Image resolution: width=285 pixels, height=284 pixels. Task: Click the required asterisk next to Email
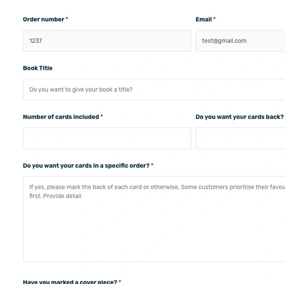[x=214, y=18]
